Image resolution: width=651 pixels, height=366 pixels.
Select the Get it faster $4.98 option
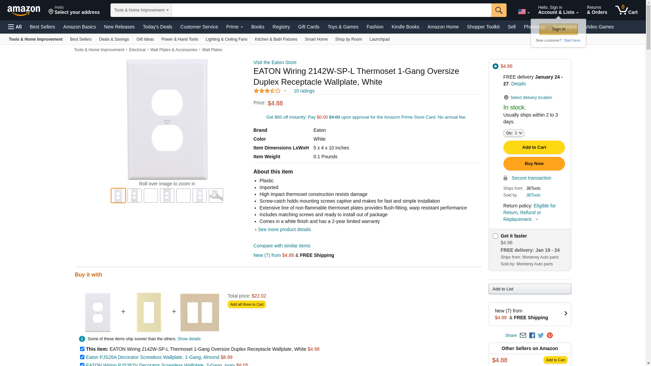(495, 236)
